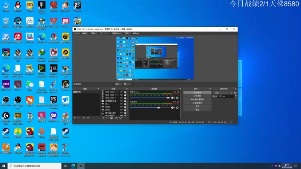Viewport: 301px width, 169px height.
Task: Open the microphone channel settings gear
Action: 177,98
